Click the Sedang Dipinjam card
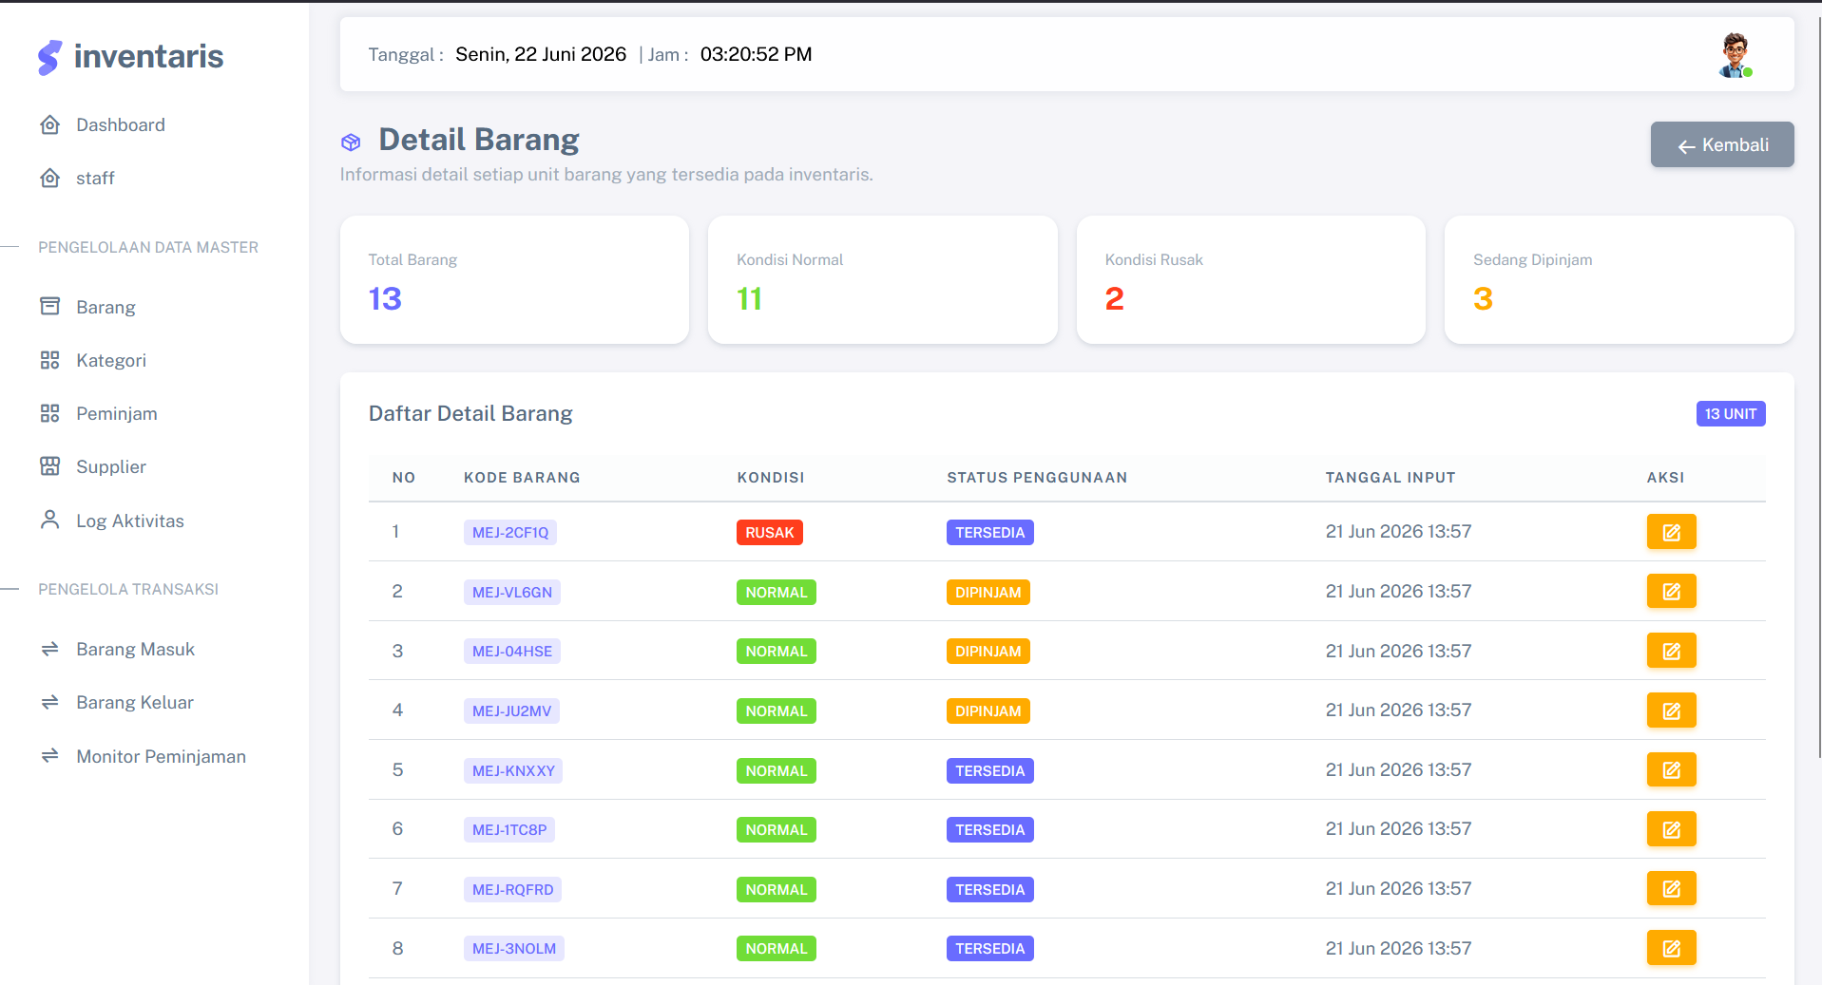Screen dimensions: 1822x985 (x=1619, y=279)
